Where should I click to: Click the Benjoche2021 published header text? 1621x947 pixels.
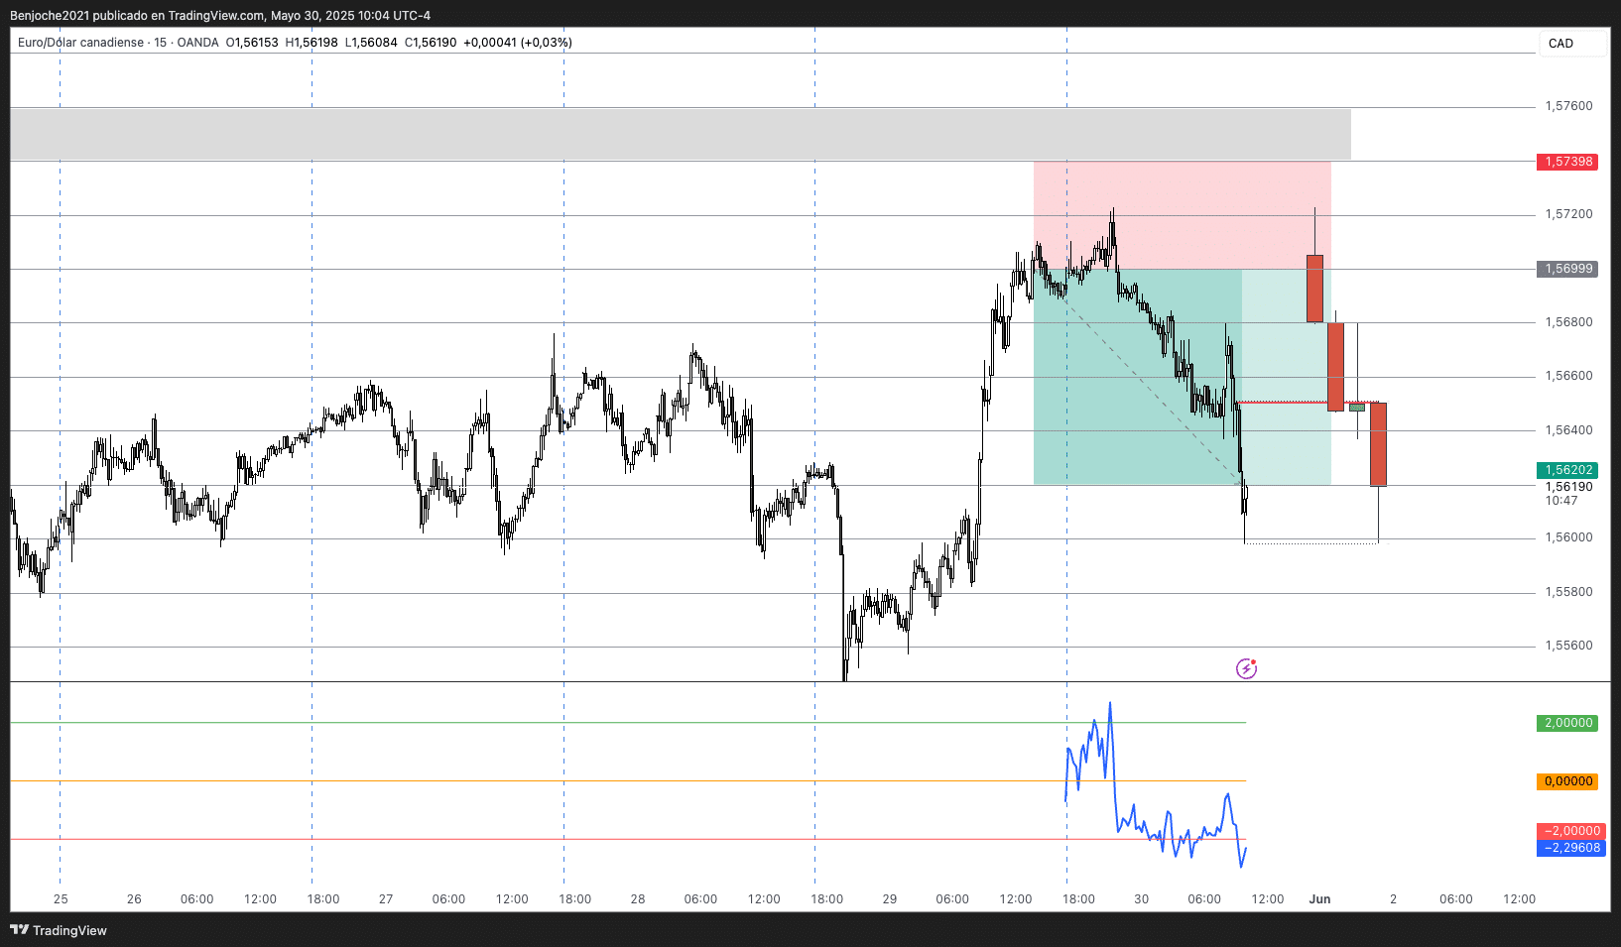pos(220,15)
